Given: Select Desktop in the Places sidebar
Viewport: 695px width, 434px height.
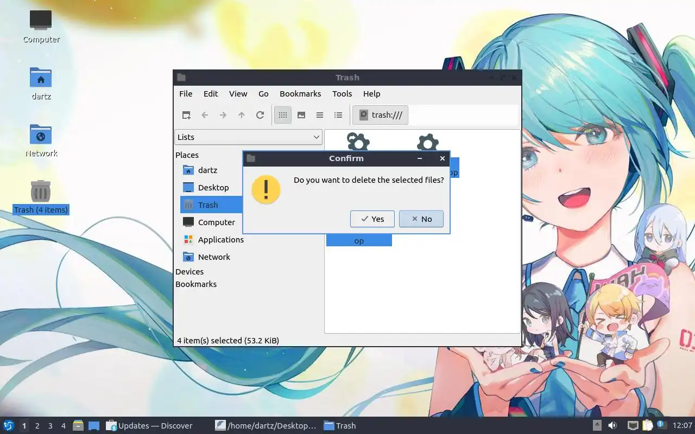Looking at the screenshot, I should 212,188.
